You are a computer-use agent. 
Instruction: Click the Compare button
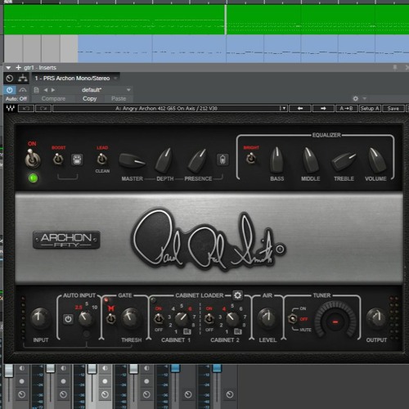[53, 99]
